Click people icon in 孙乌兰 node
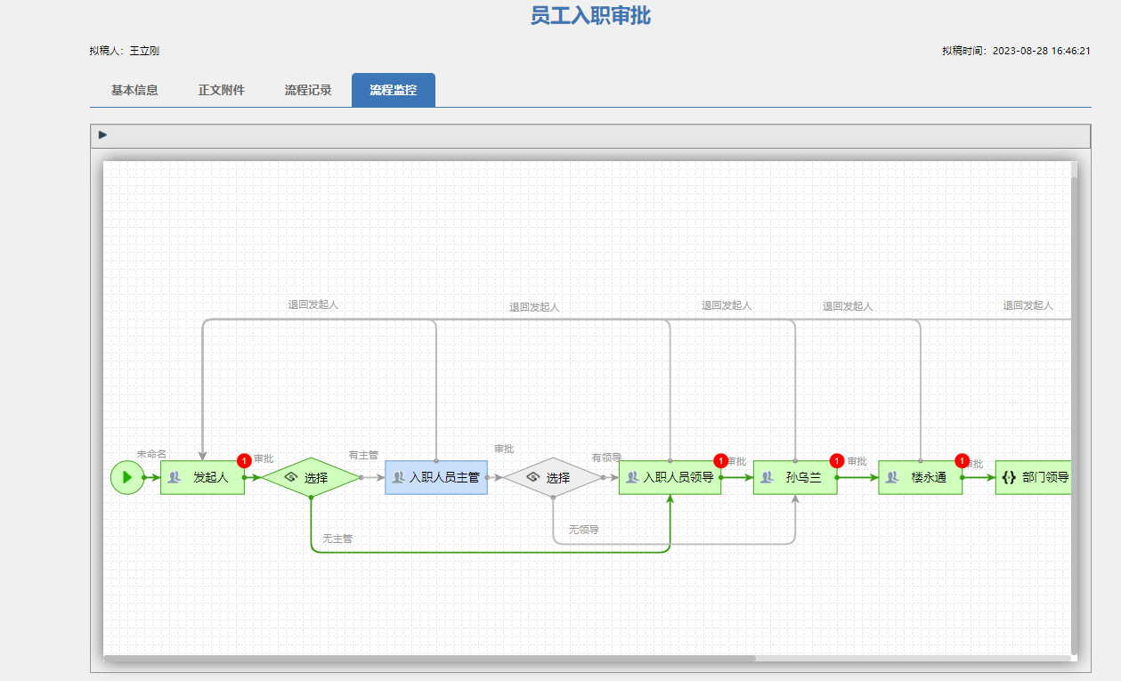 (767, 477)
